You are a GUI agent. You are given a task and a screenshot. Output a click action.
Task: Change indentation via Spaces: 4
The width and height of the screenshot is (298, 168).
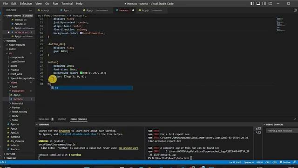[249, 162]
